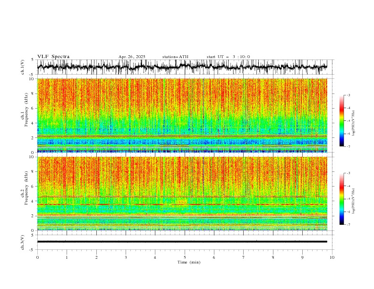Viewport: 374px width, 289px height.
Task: Click the lower PSD color scale bar
Action: click(x=341, y=199)
